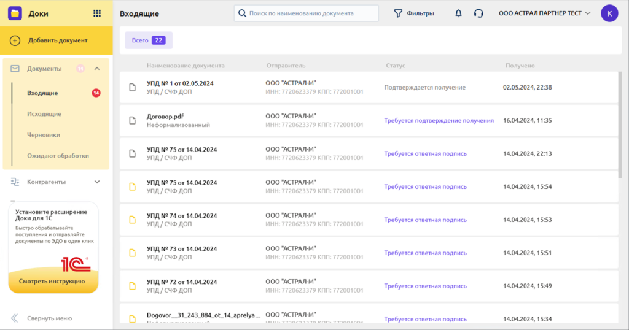Viewport: 629px width, 330px height.
Task: Collapse the Документы section chevron
Action: 97,69
